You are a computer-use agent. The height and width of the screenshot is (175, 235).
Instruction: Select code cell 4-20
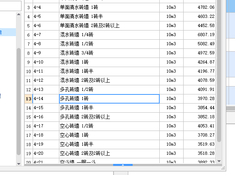(x=46, y=153)
